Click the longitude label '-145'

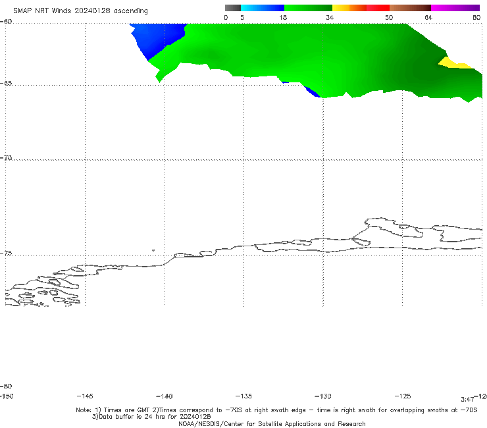coord(85,396)
